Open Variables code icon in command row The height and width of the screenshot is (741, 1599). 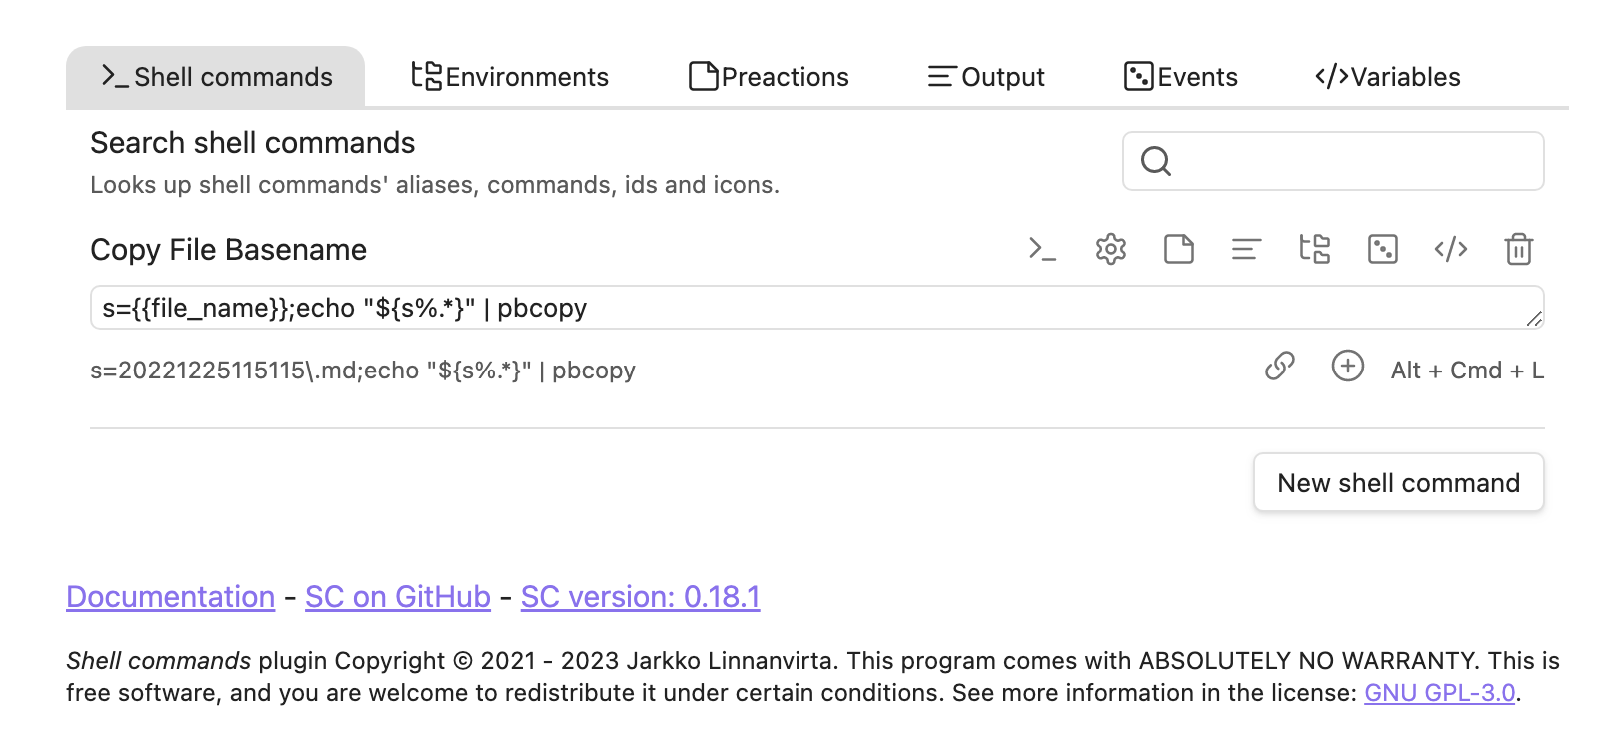coord(1450,249)
